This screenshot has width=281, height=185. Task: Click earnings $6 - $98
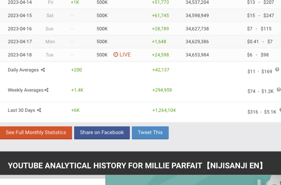tap(258, 55)
